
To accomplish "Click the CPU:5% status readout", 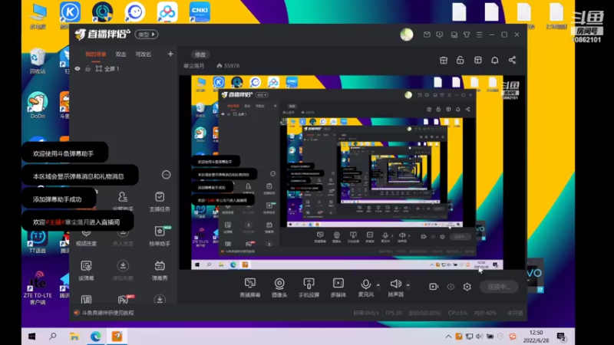I will tap(457, 313).
